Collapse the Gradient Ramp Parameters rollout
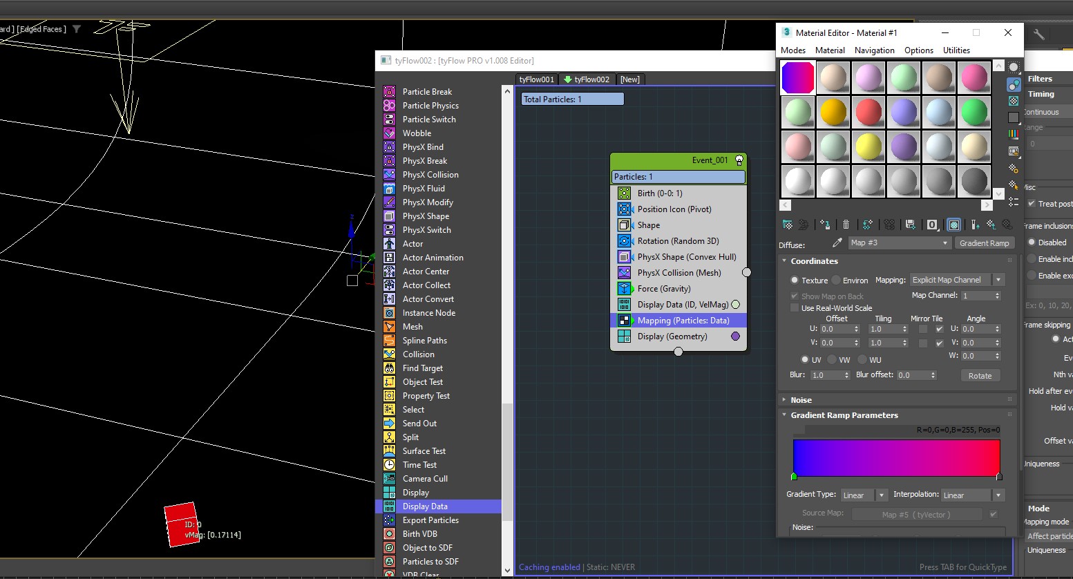 point(784,415)
